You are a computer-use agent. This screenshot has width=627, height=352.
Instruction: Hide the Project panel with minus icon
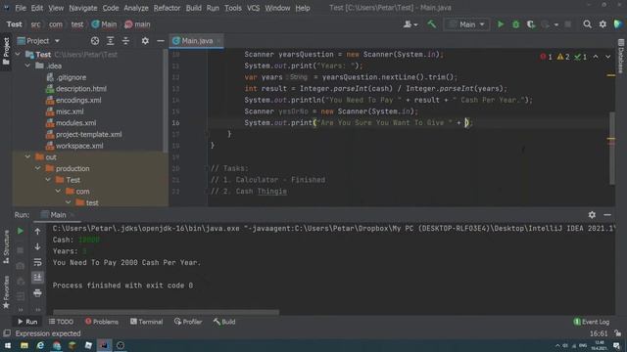[x=161, y=41]
